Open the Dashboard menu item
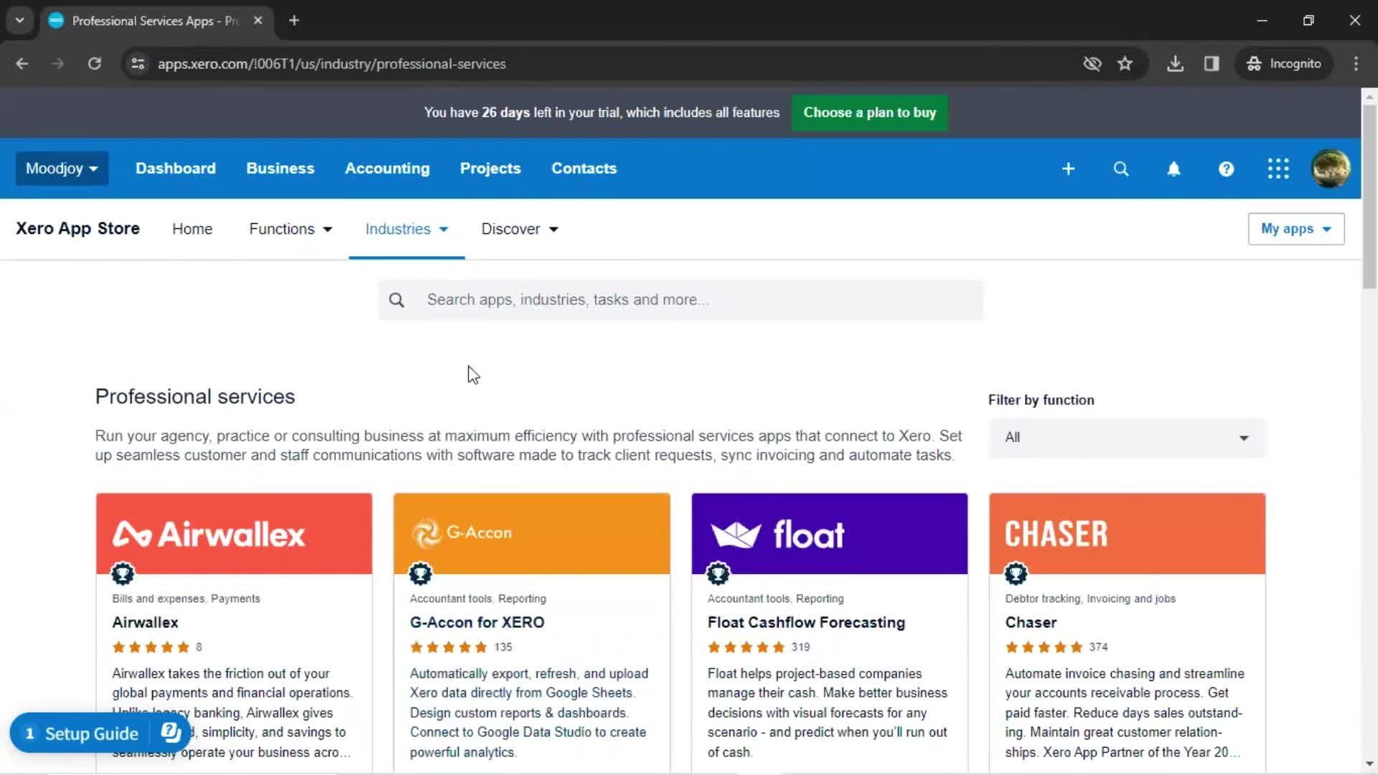1378x775 pixels. (176, 169)
